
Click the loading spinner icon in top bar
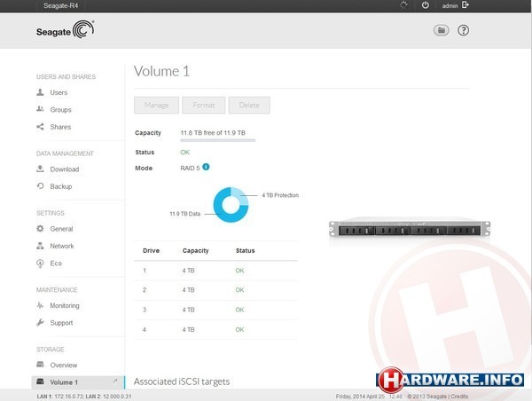[x=403, y=4]
